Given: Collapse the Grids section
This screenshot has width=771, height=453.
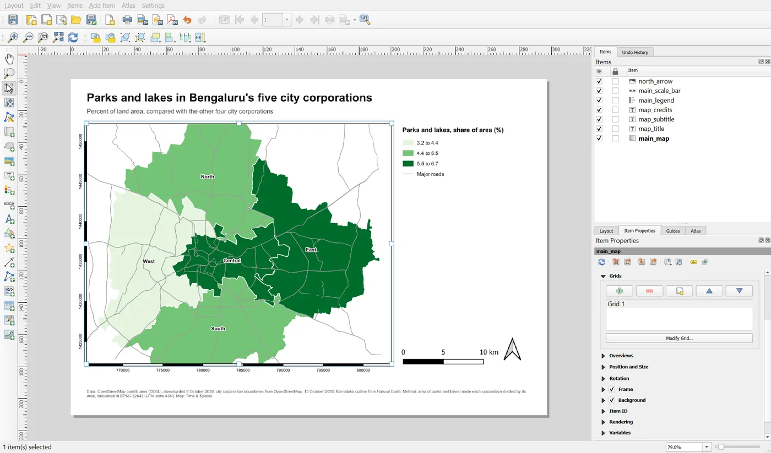Looking at the screenshot, I should click(603, 276).
